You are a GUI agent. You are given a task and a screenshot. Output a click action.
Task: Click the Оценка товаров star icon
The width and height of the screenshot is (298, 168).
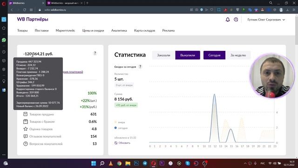click(25, 129)
